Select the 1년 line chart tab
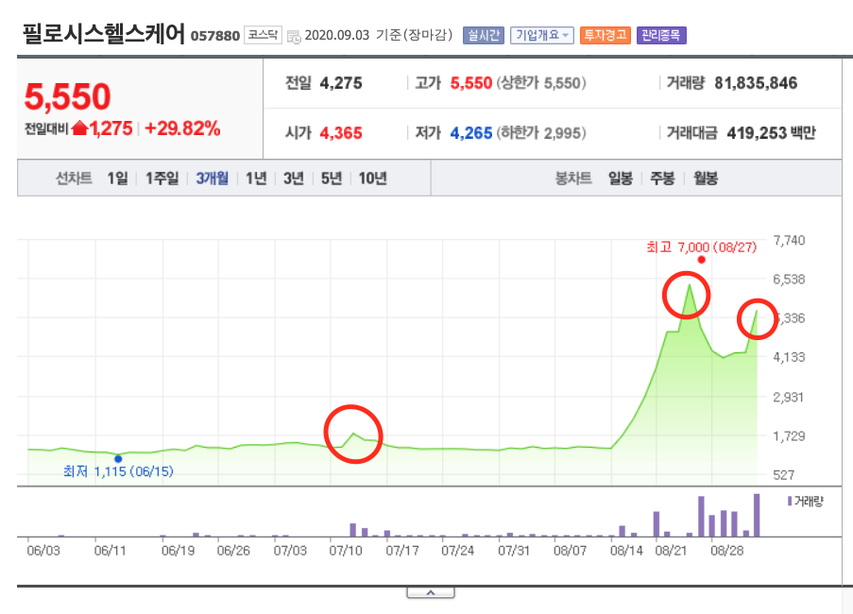The image size is (853, 614). tap(256, 178)
